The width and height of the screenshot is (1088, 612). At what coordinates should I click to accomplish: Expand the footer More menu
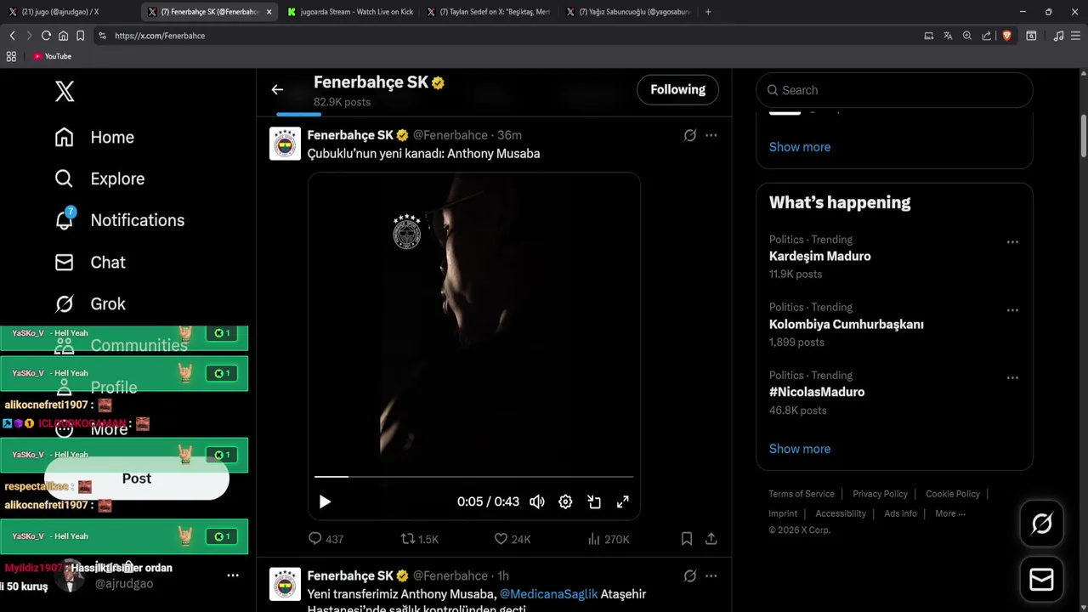click(x=950, y=513)
